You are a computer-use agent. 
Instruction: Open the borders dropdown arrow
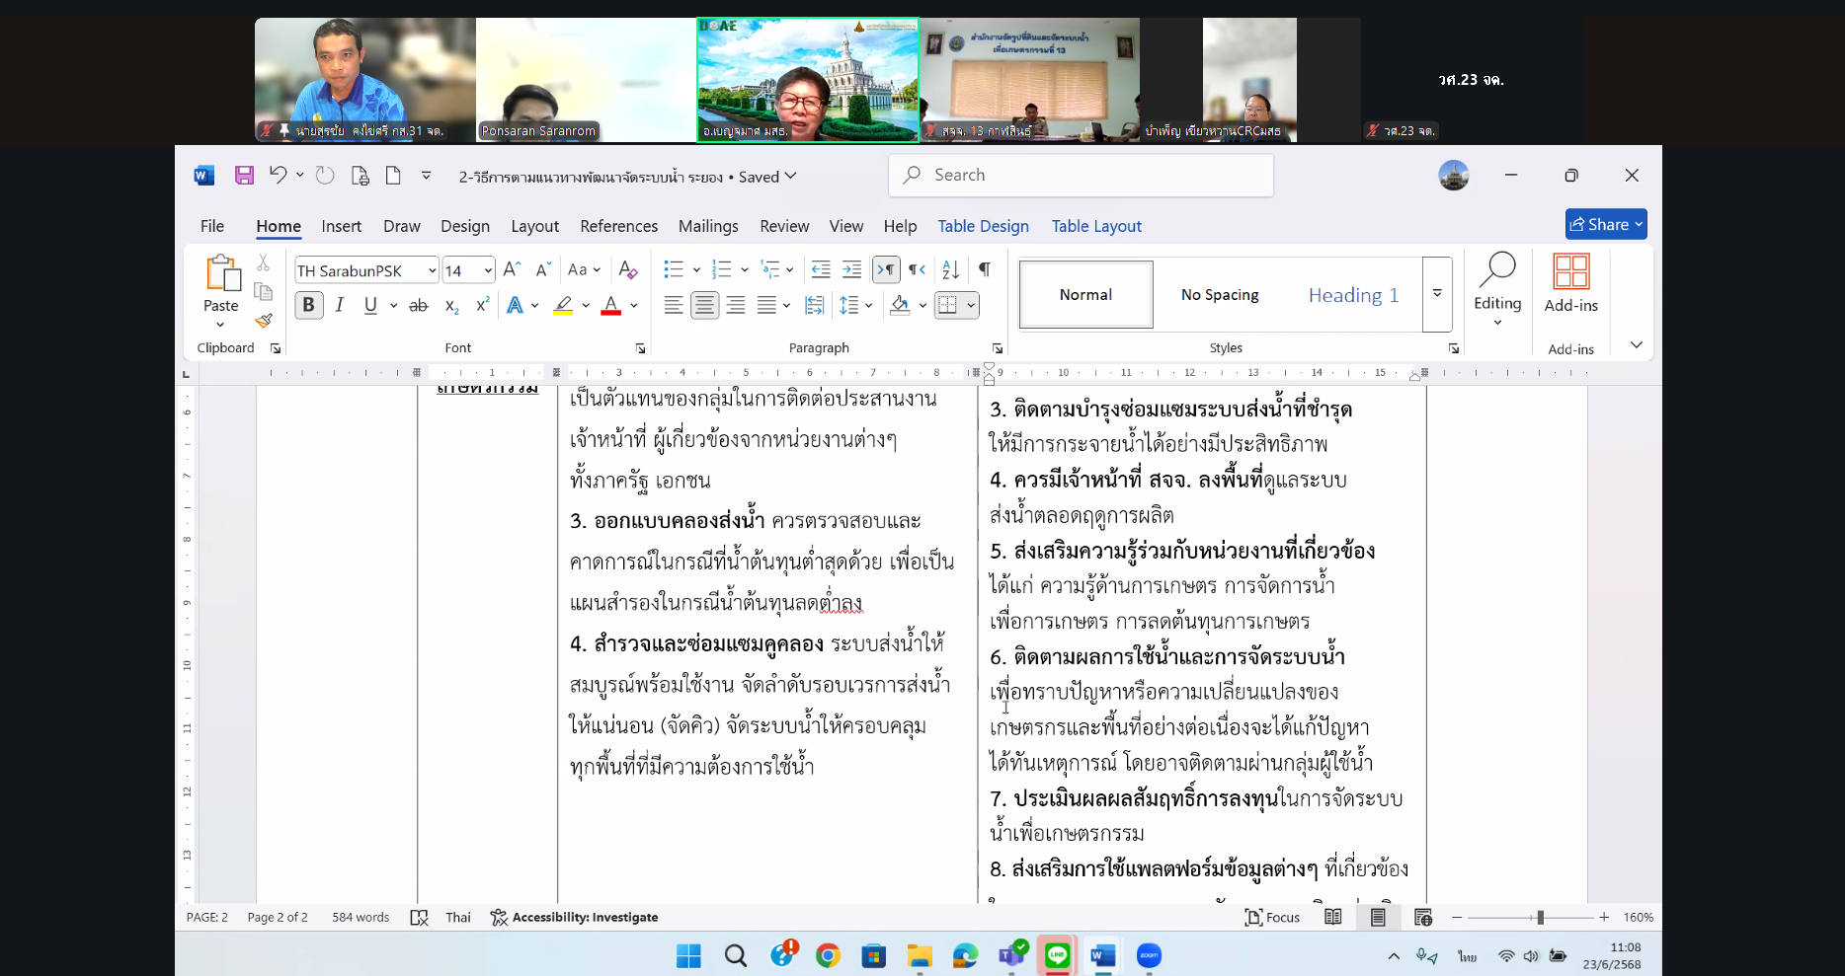pos(971,306)
